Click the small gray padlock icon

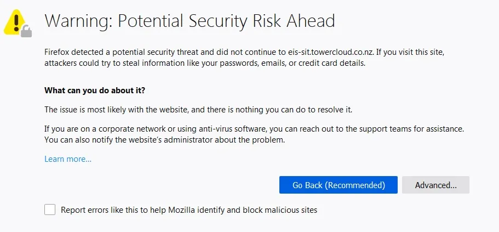coord(26,31)
